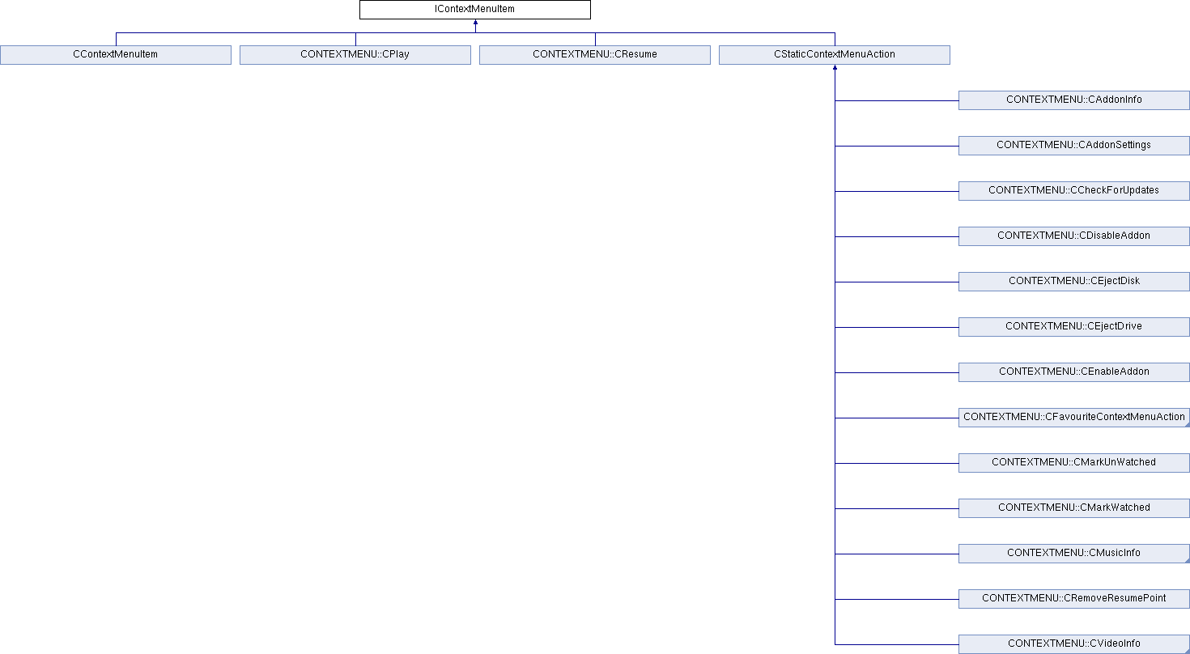Go to CONTEXTMENU::CPlay class node
The width and height of the screenshot is (1190, 654).
355,55
